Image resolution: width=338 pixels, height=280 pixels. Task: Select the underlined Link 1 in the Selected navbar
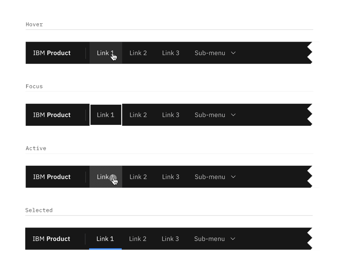click(x=105, y=239)
